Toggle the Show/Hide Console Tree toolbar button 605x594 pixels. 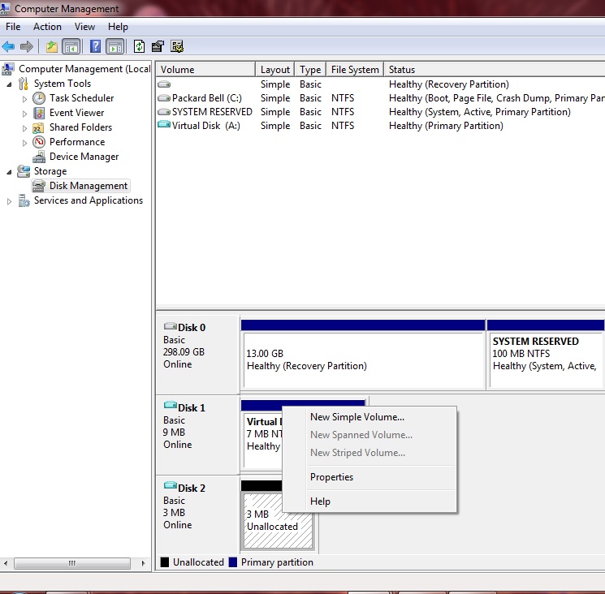click(x=71, y=47)
